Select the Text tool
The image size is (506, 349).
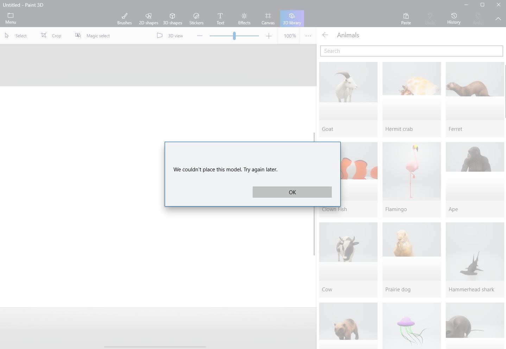pyautogui.click(x=220, y=19)
